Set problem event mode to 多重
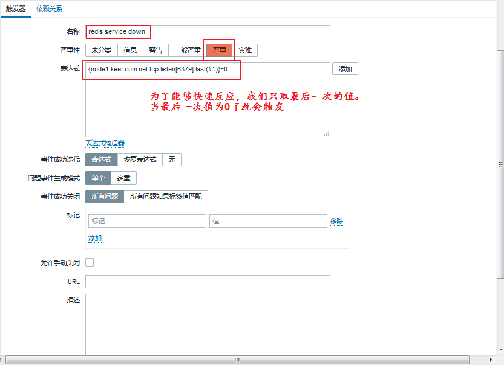 point(123,178)
